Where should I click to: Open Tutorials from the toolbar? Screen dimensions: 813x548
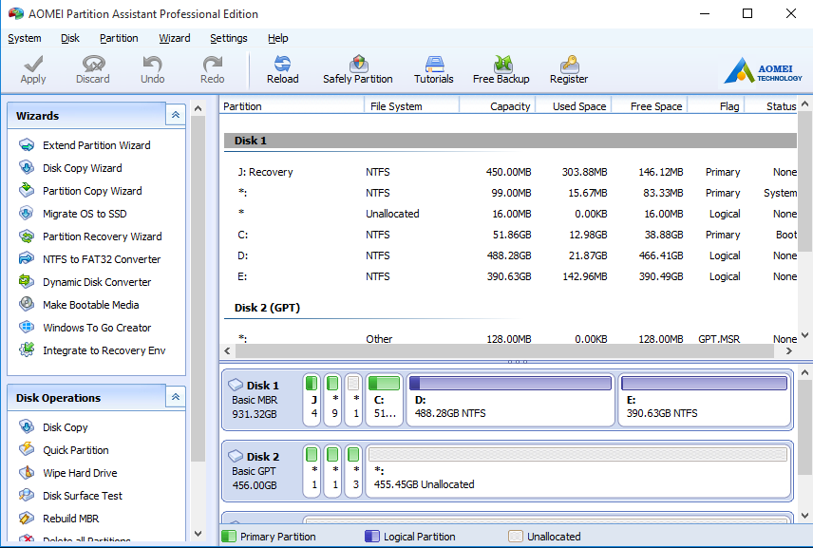pyautogui.click(x=433, y=69)
